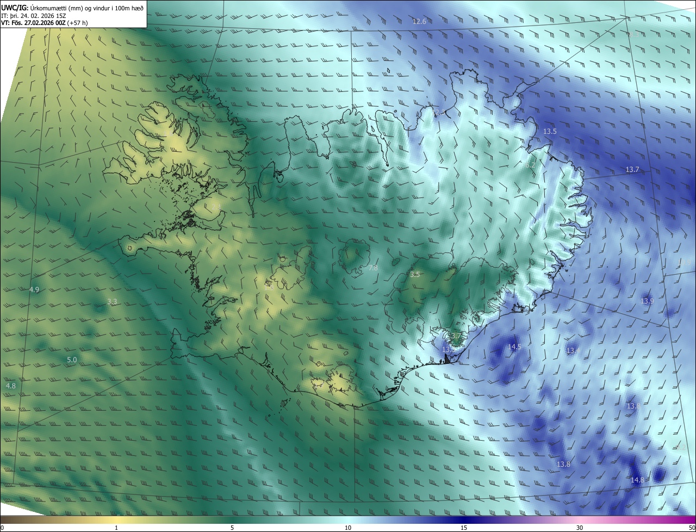Click the 3.5 value label over the glacier
This screenshot has height=532, width=696.
tap(415, 275)
